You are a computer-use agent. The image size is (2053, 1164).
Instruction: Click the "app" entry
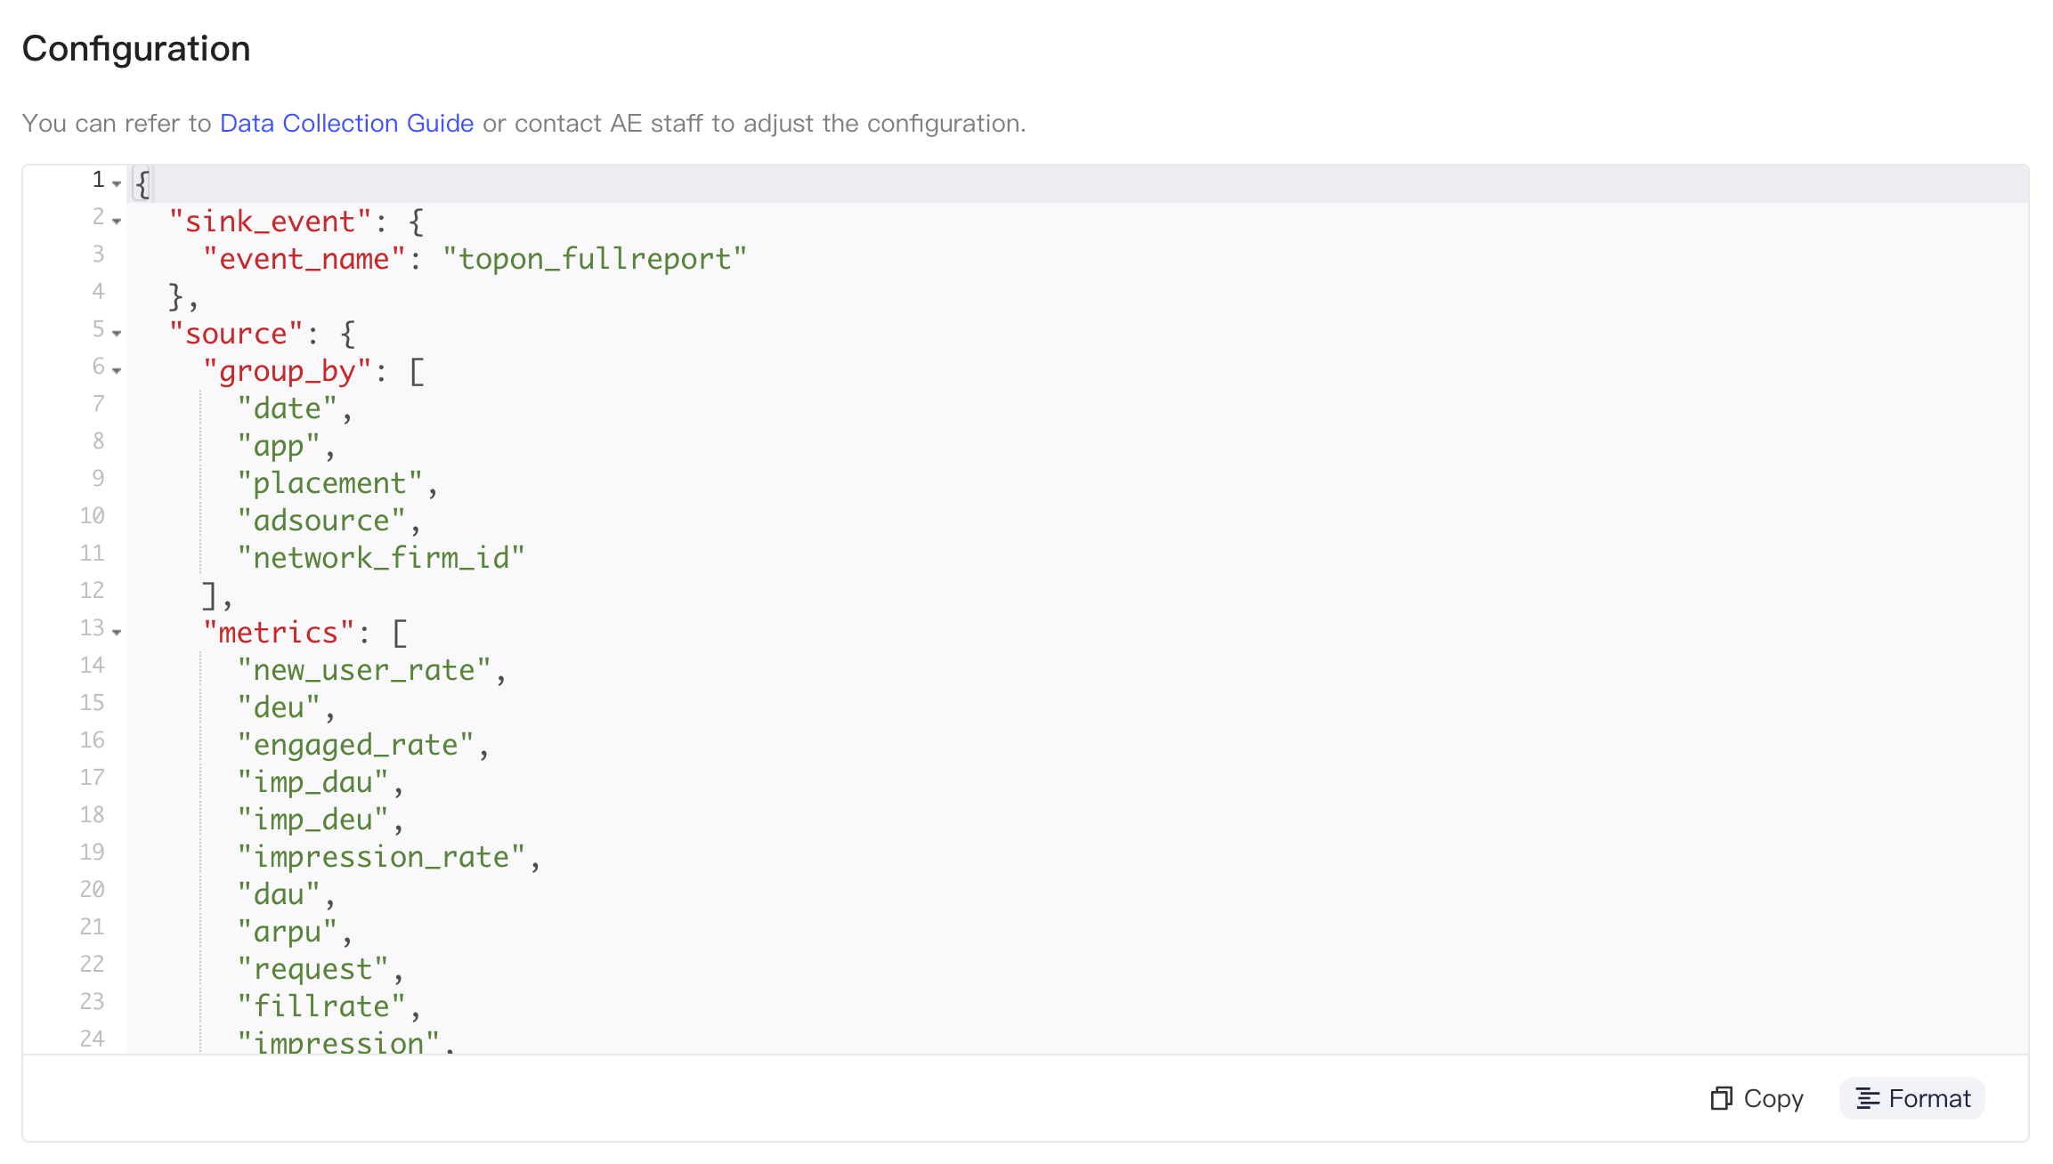coord(278,446)
